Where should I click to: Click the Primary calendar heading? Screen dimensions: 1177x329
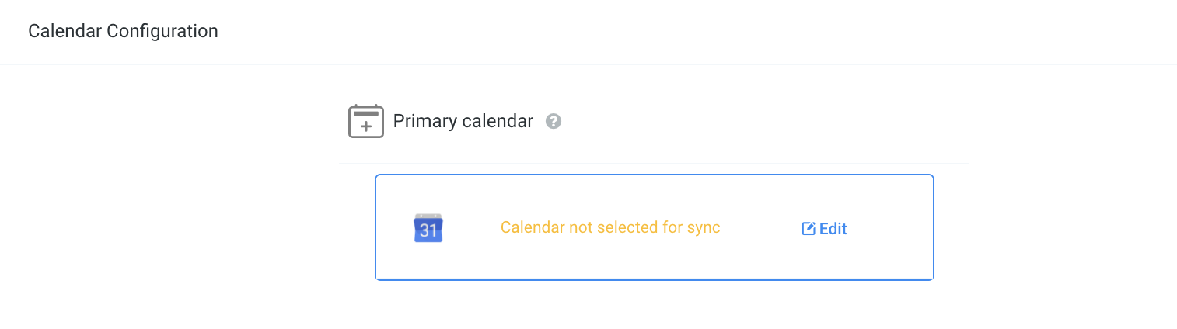point(463,121)
